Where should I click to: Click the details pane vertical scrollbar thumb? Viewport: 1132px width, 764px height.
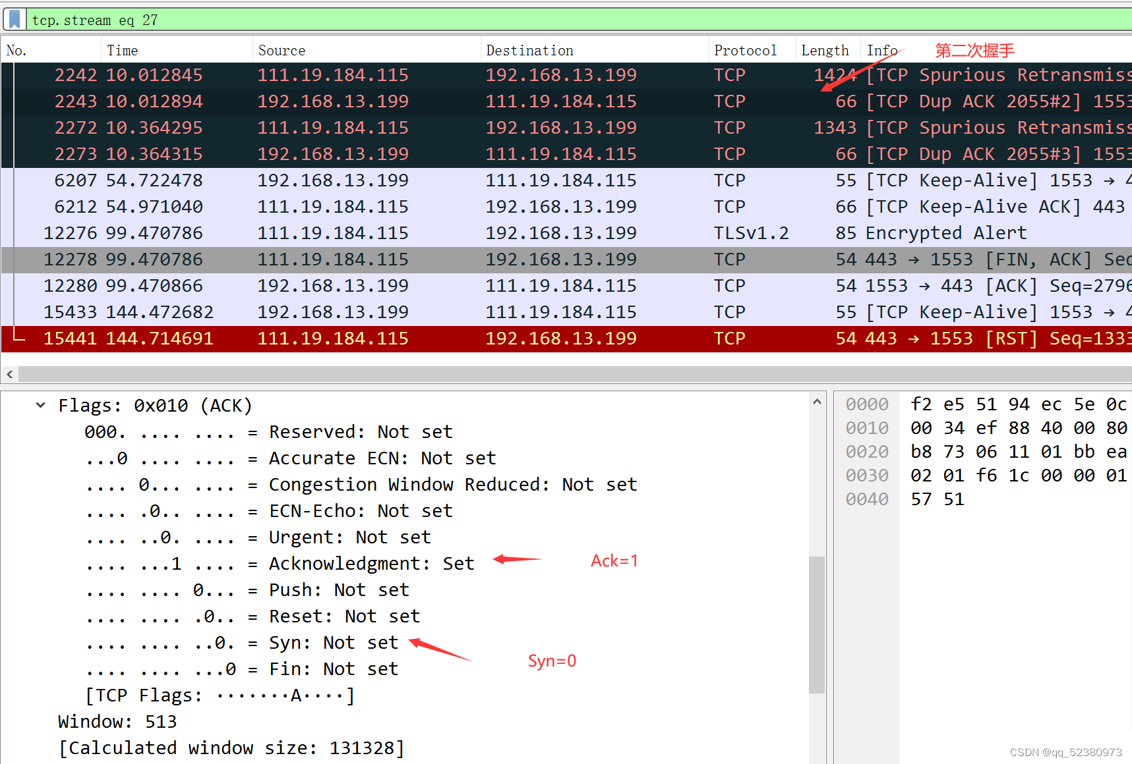pyautogui.click(x=817, y=624)
